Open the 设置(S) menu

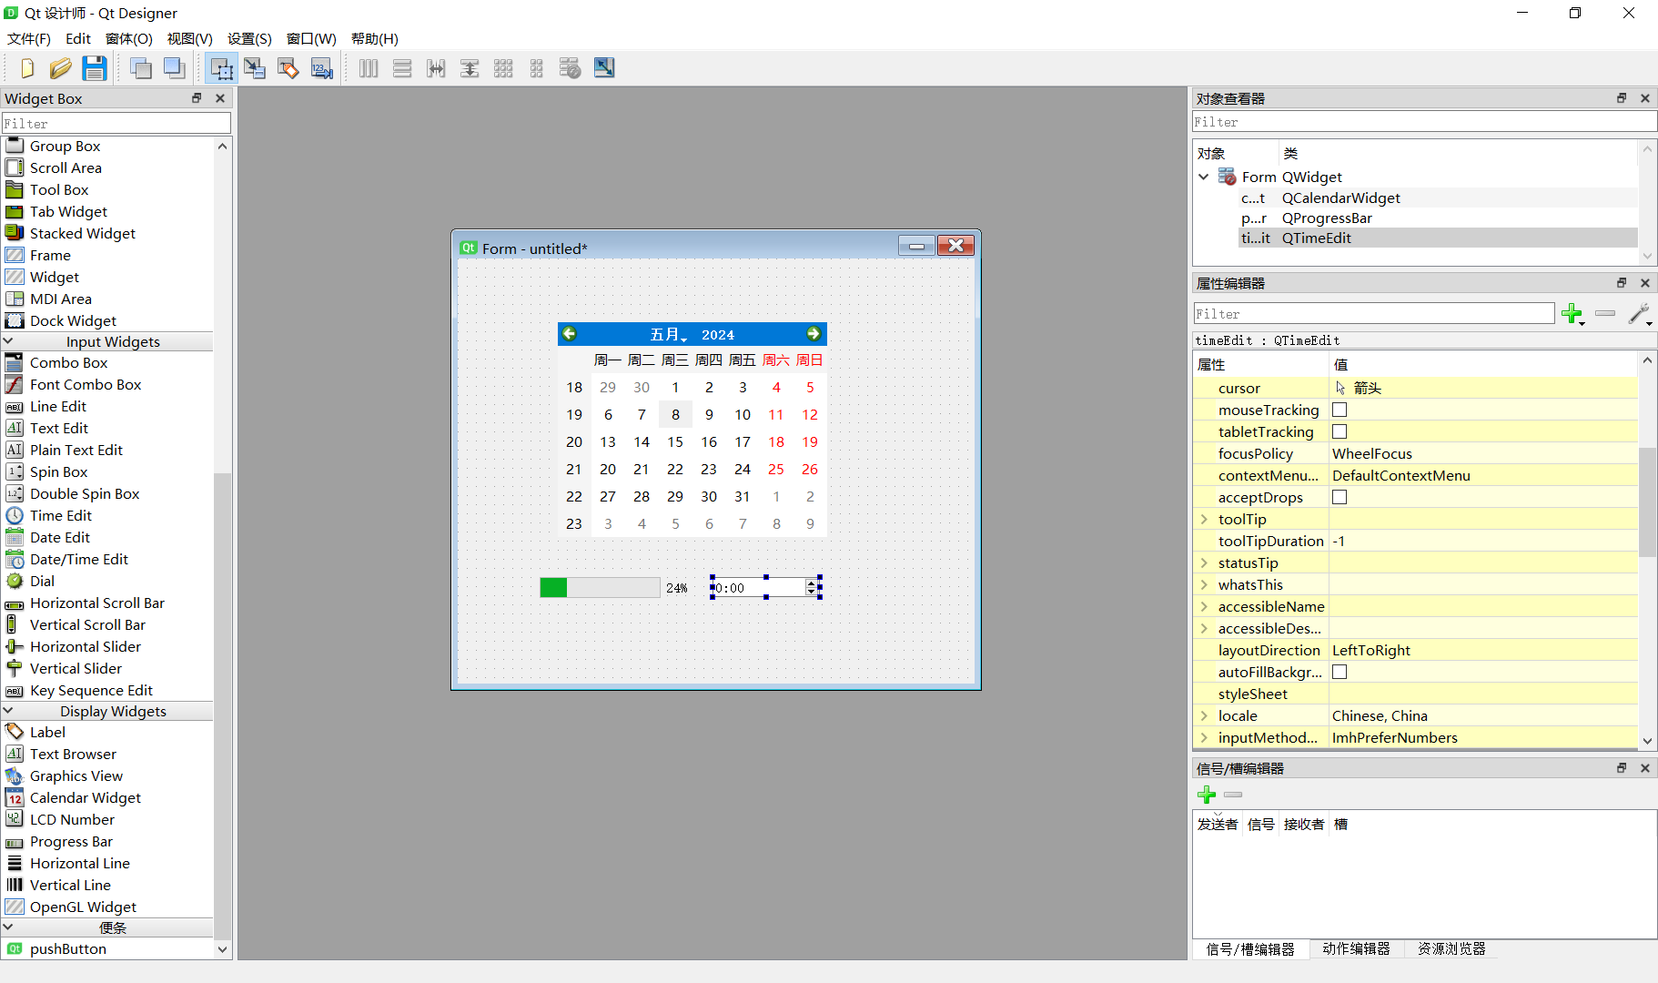pyautogui.click(x=249, y=39)
